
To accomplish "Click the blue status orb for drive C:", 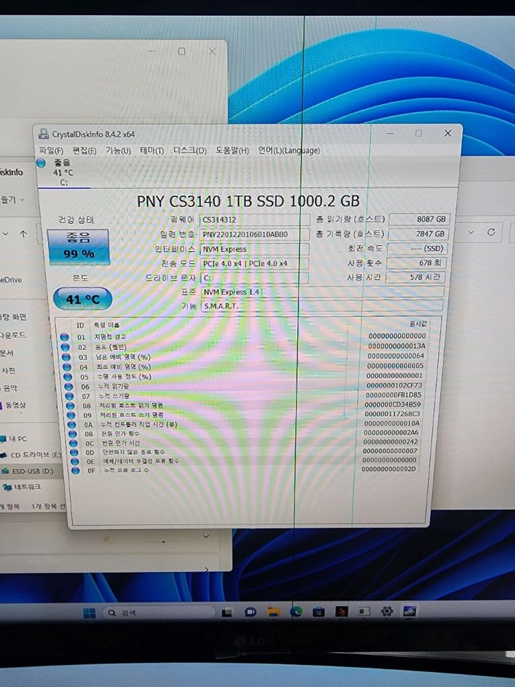I will (x=41, y=163).
